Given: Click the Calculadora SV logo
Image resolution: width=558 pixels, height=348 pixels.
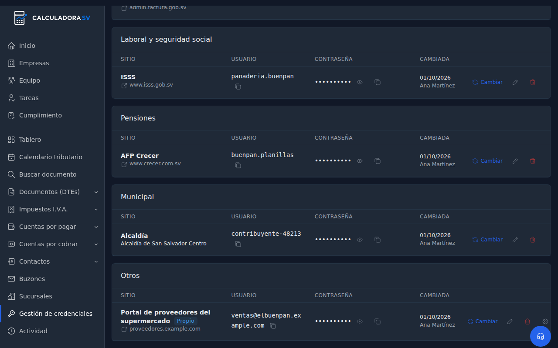Looking at the screenshot, I should point(52,18).
